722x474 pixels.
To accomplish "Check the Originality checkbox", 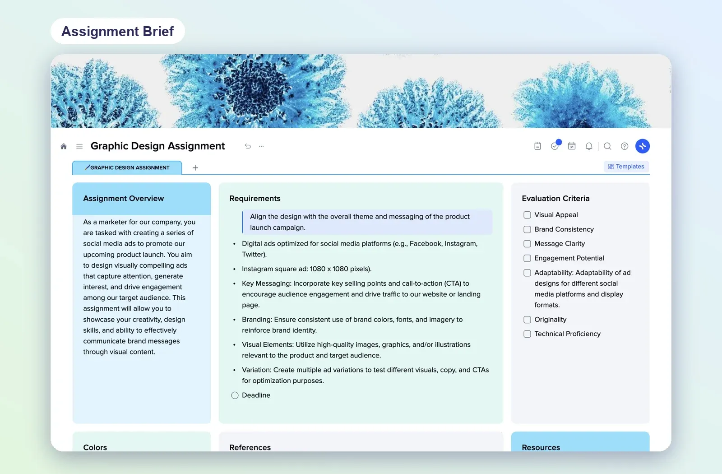I will click(527, 320).
